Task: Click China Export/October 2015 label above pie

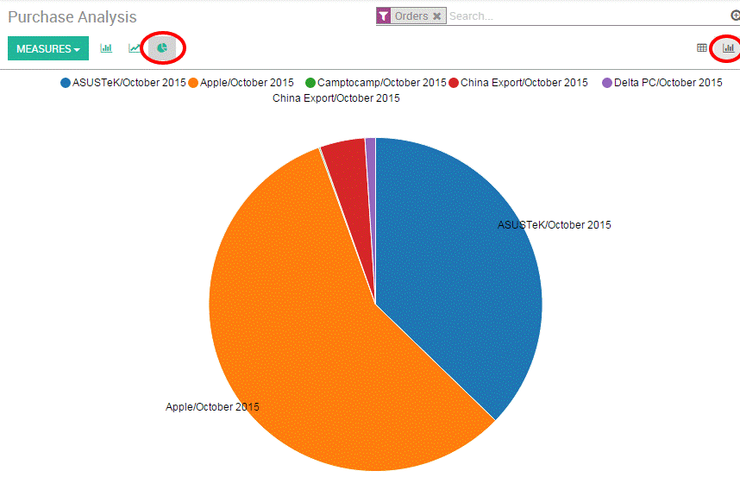Action: click(336, 98)
